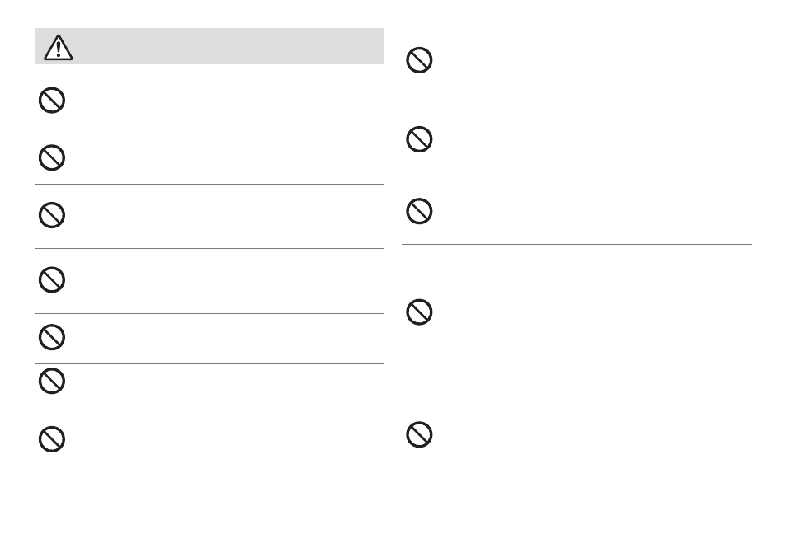Viewport: 787px width, 553px height.
Task: Click the vertical divider between the two columns
Action: click(393, 268)
